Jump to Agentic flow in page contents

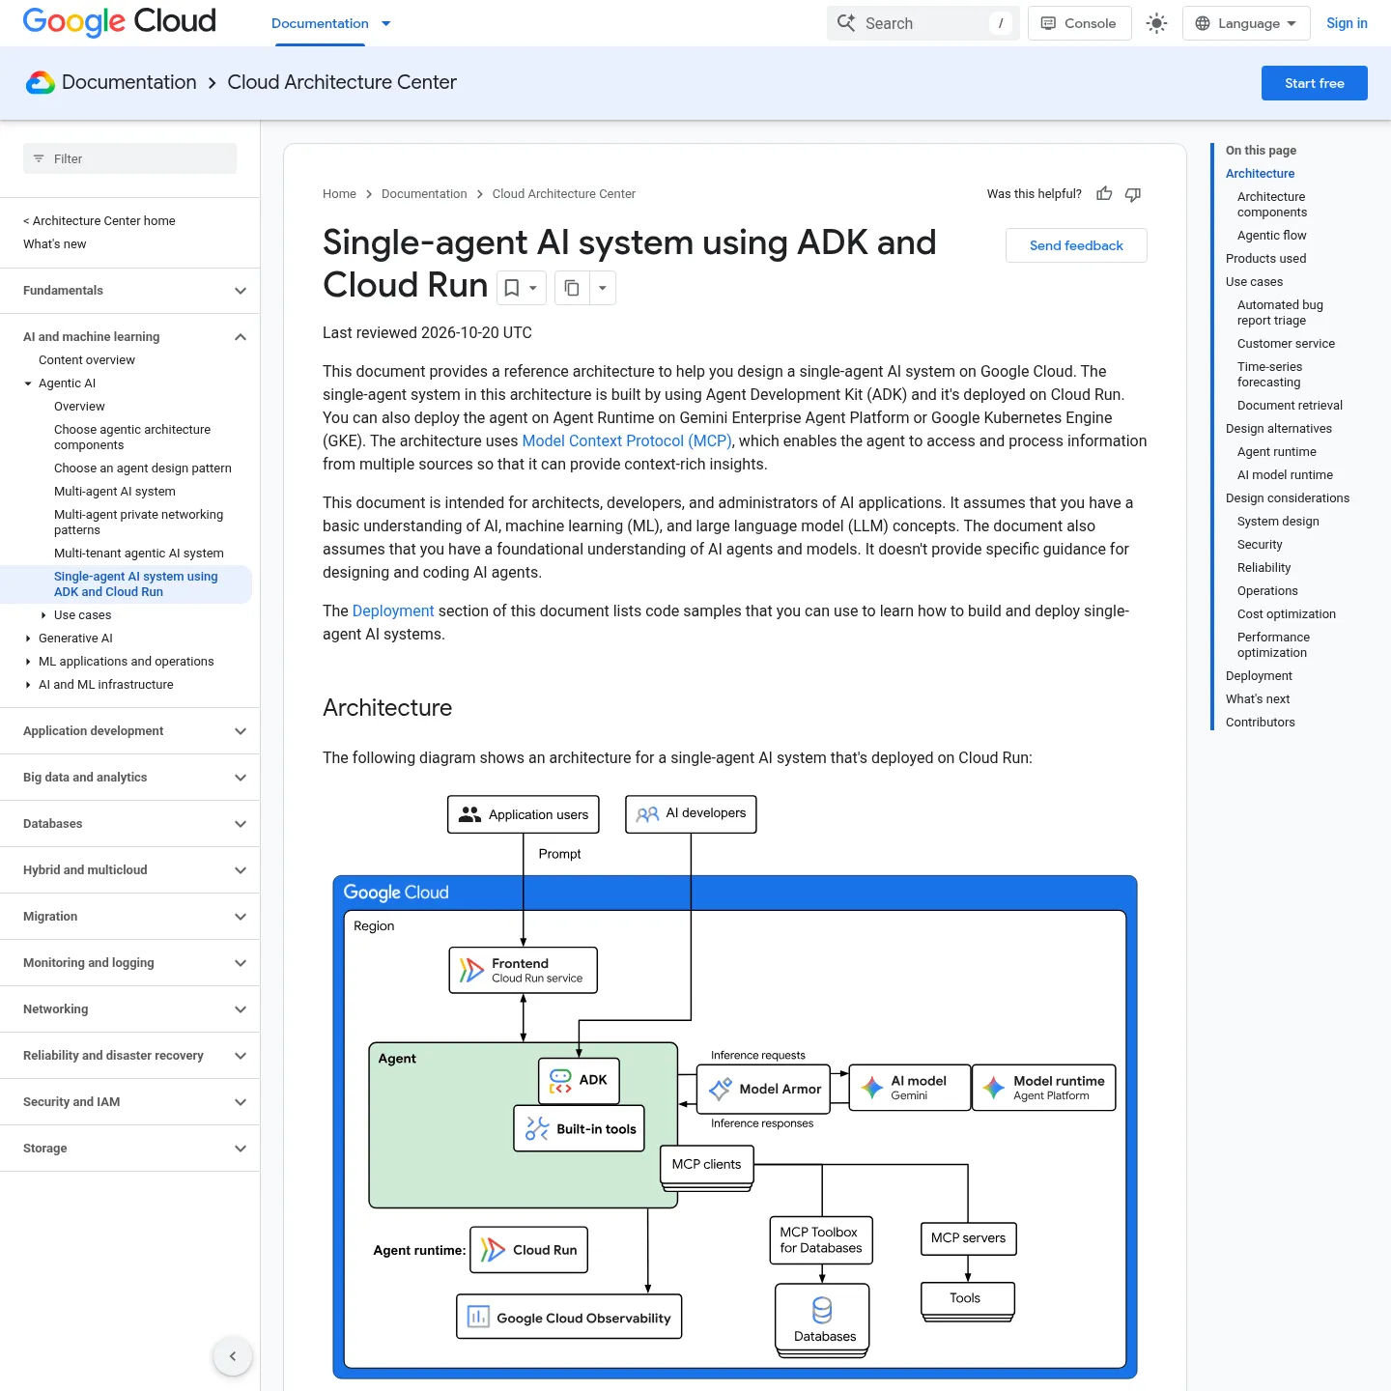[1271, 236]
